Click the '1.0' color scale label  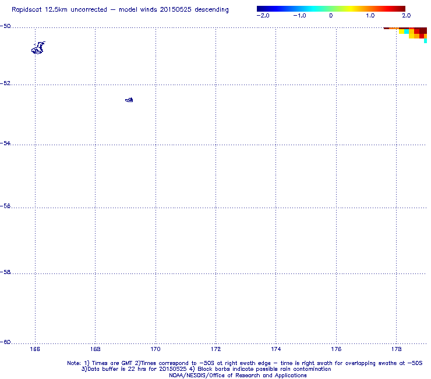pyautogui.click(x=370, y=16)
